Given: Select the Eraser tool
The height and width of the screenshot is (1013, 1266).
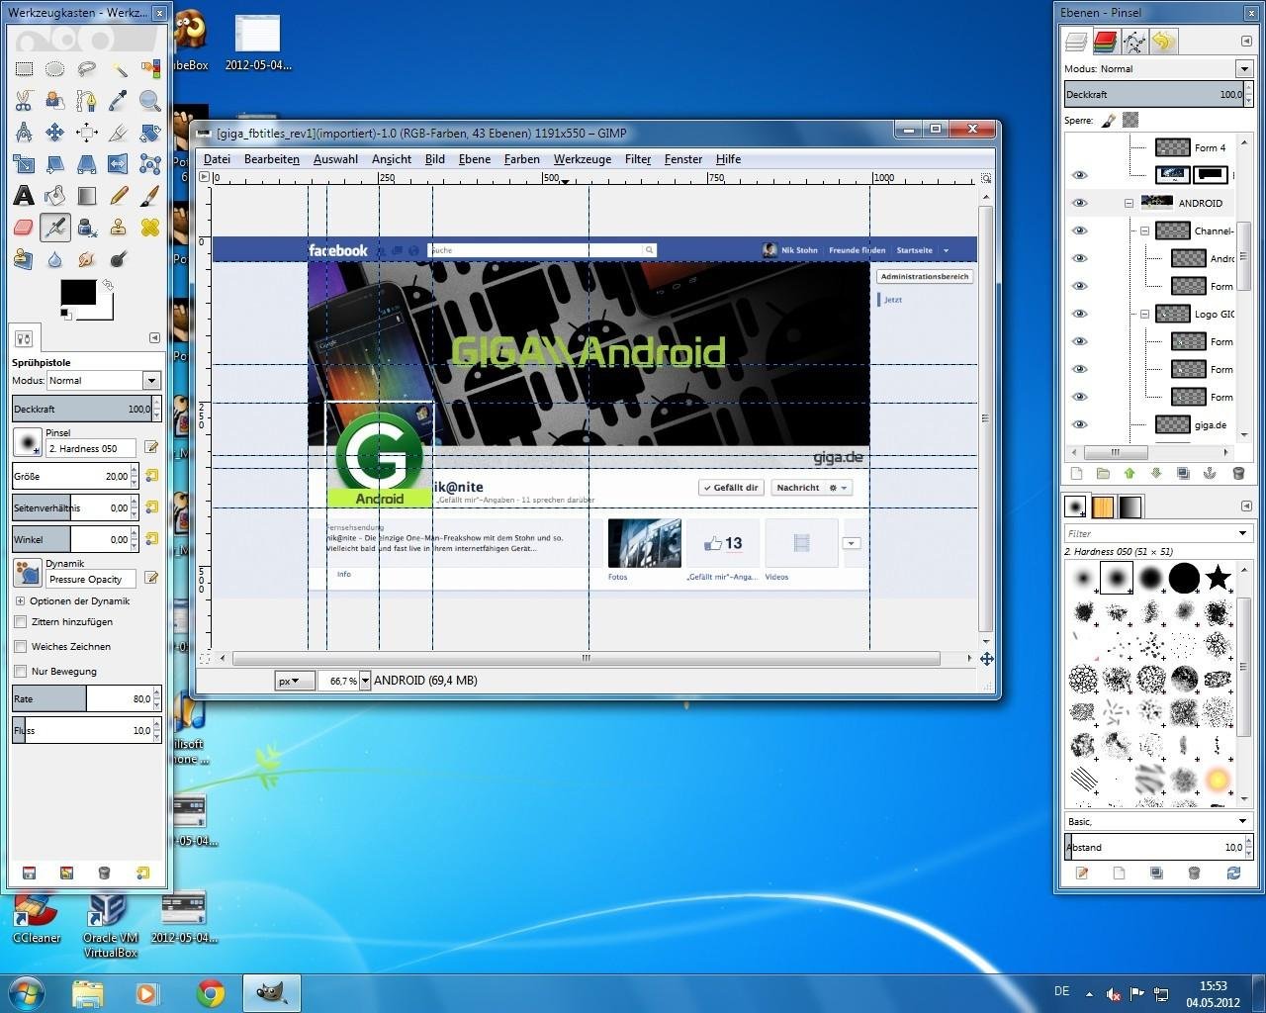Looking at the screenshot, I should point(24,227).
